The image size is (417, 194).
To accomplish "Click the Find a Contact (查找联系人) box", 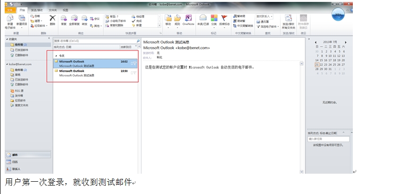I will click(x=264, y=16).
